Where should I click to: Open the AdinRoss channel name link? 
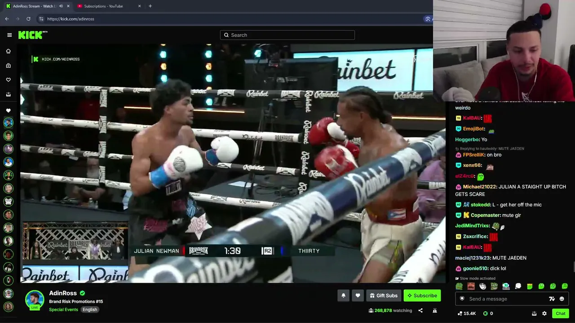point(63,293)
